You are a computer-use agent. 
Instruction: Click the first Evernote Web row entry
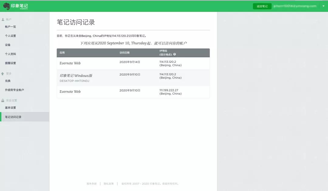[x=70, y=63]
